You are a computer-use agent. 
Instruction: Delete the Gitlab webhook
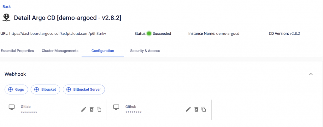(x=92, y=109)
